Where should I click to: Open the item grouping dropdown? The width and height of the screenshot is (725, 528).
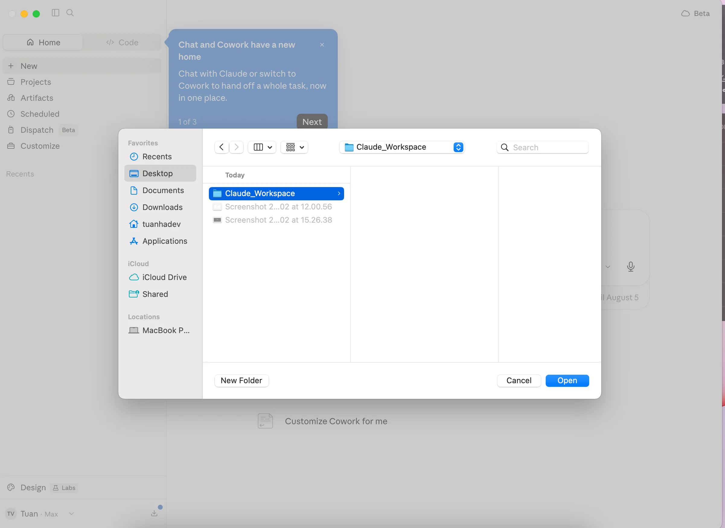pyautogui.click(x=294, y=147)
